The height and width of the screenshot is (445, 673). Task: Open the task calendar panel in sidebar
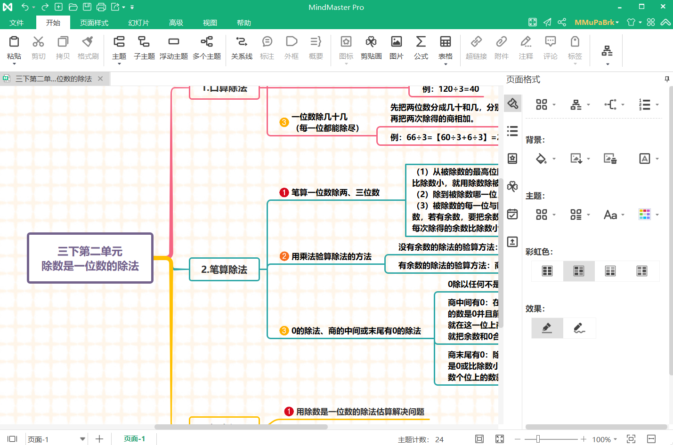(512, 214)
